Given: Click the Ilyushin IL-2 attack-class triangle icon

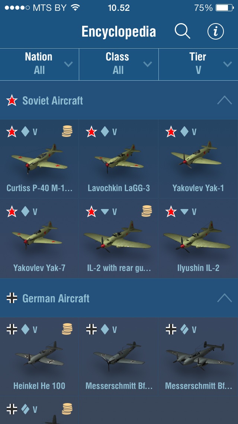Looking at the screenshot, I should [184, 212].
